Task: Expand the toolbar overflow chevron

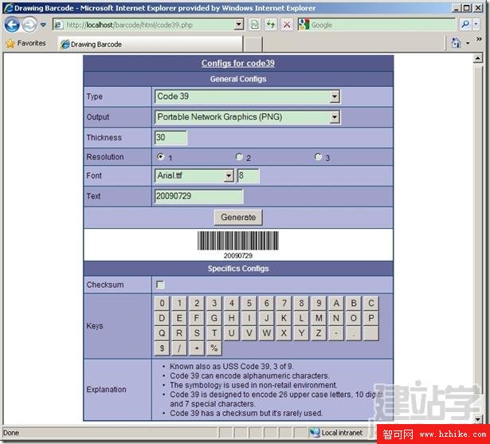Action: point(479,39)
